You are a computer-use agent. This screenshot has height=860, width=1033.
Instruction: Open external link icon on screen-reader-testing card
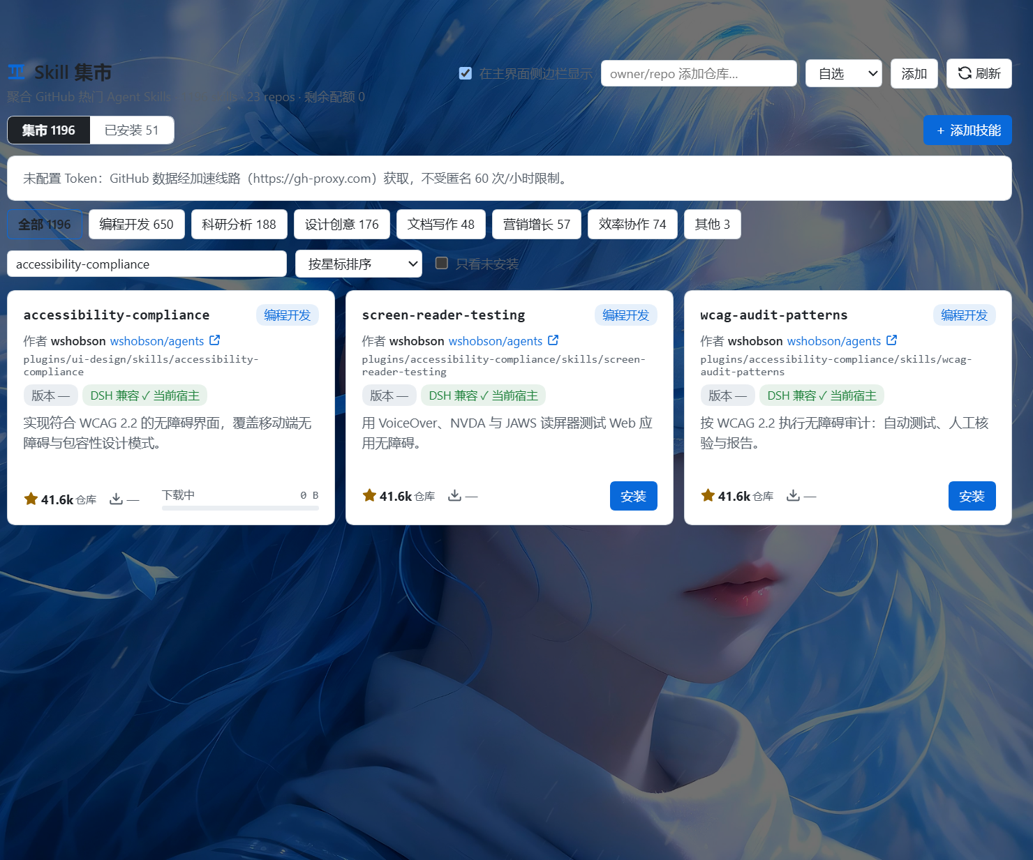553,340
